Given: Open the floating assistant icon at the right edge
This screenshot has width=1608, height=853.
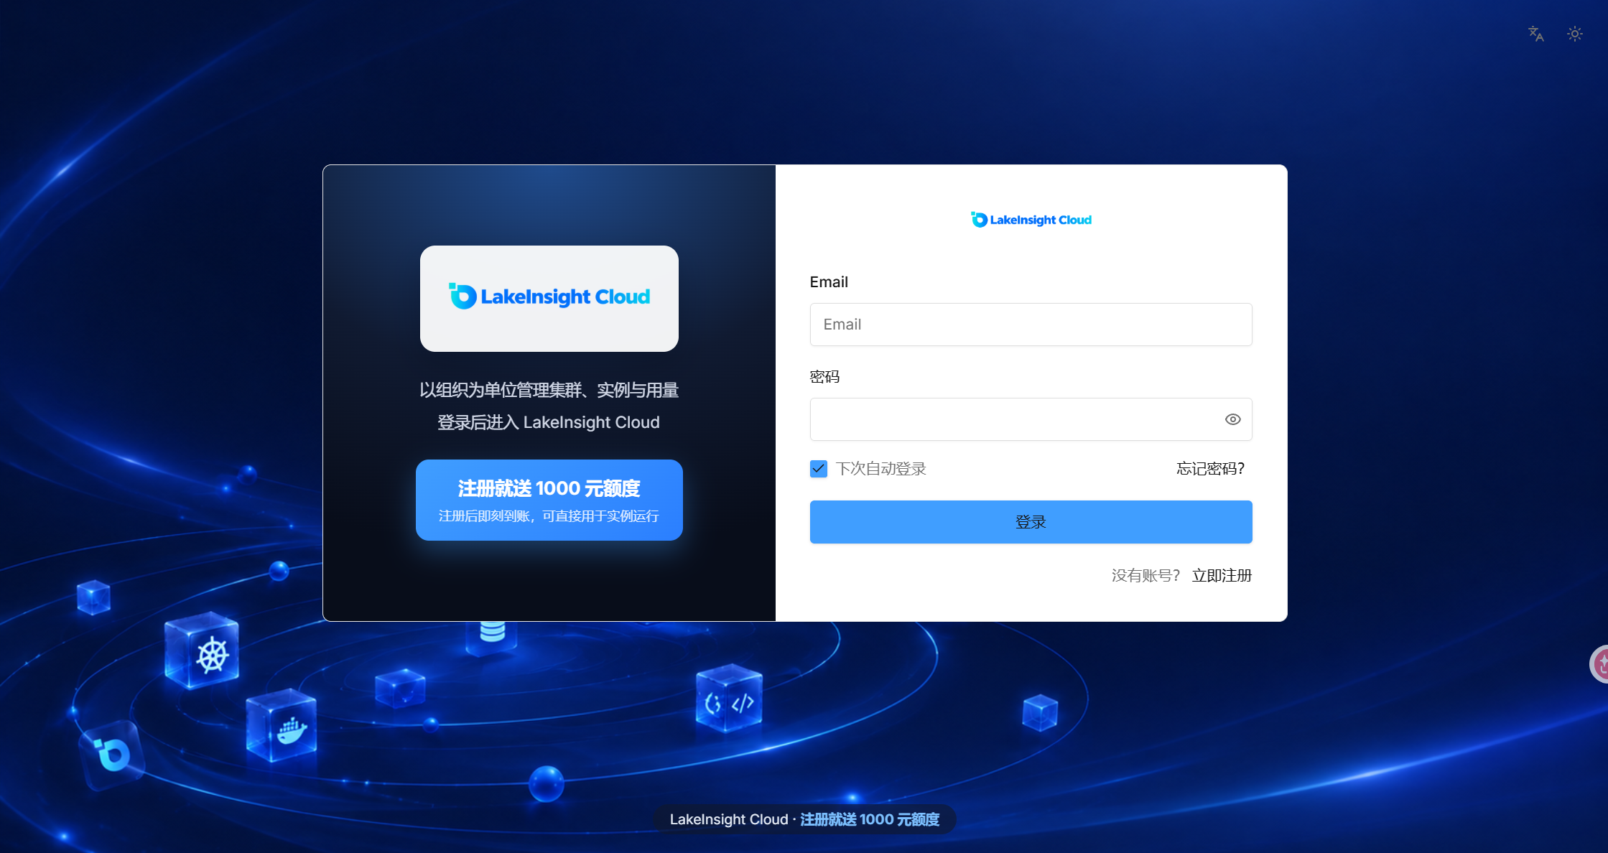Looking at the screenshot, I should pos(1599,664).
